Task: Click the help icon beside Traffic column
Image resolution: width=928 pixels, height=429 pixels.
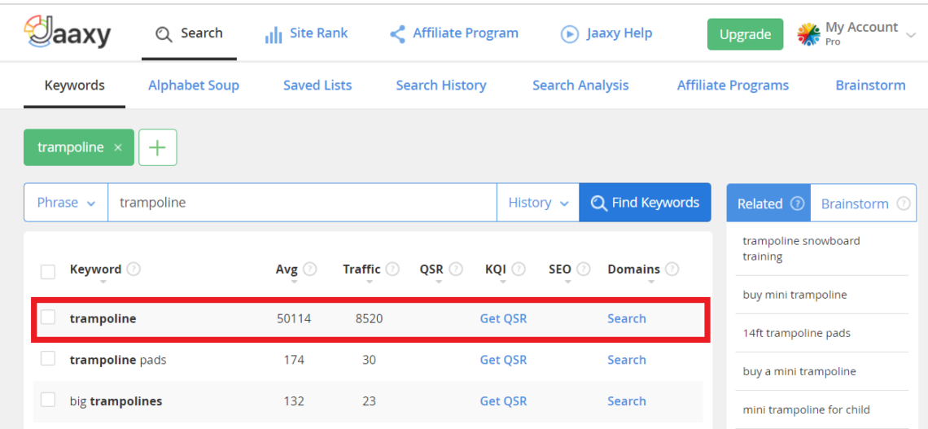Action: coord(392,269)
